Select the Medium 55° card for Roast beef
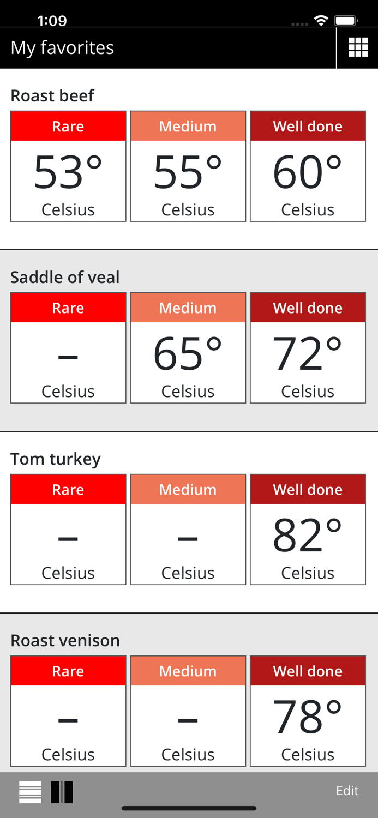 pos(188,166)
